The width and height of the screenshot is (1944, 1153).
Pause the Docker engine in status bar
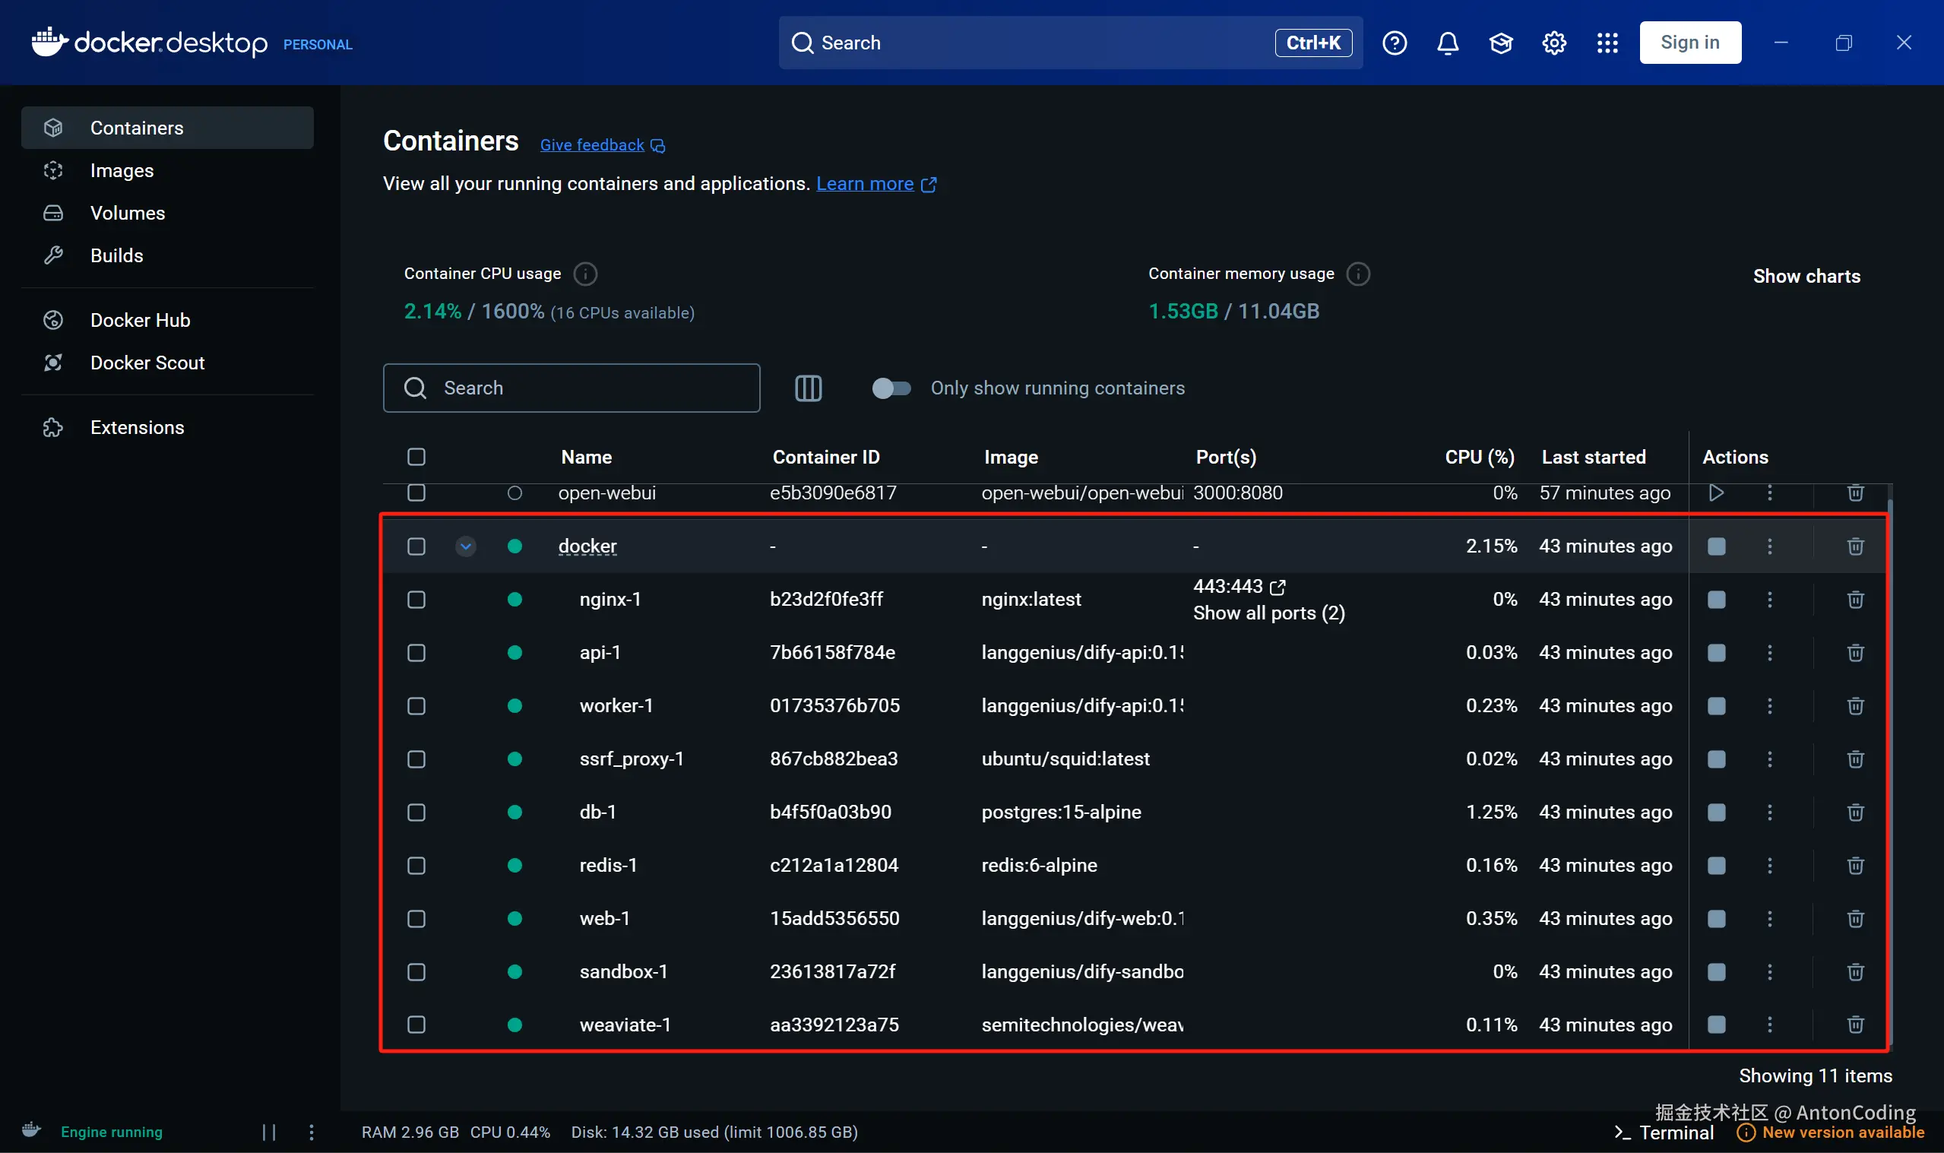(269, 1131)
